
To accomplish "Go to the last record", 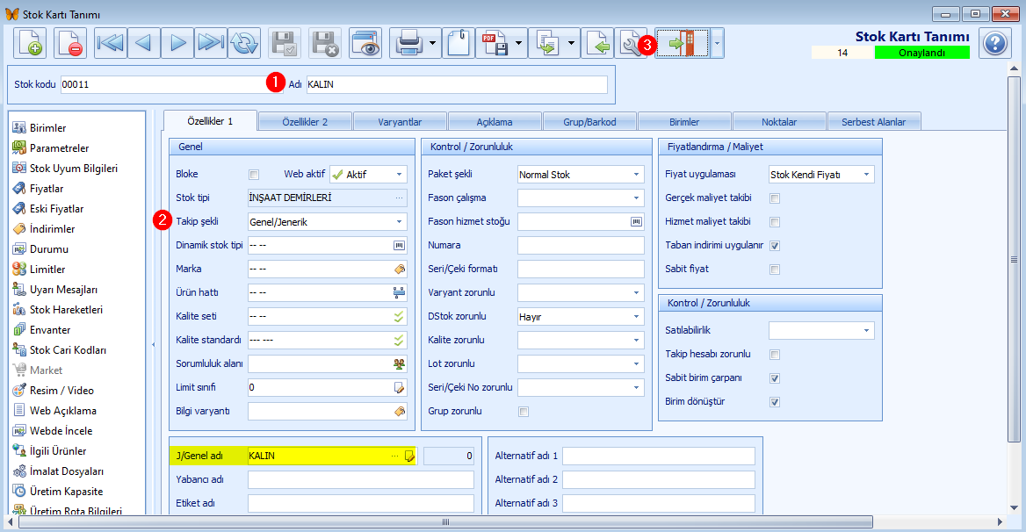I will pyautogui.click(x=211, y=43).
